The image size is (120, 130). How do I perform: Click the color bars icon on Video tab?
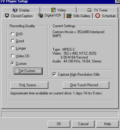click(x=53, y=10)
